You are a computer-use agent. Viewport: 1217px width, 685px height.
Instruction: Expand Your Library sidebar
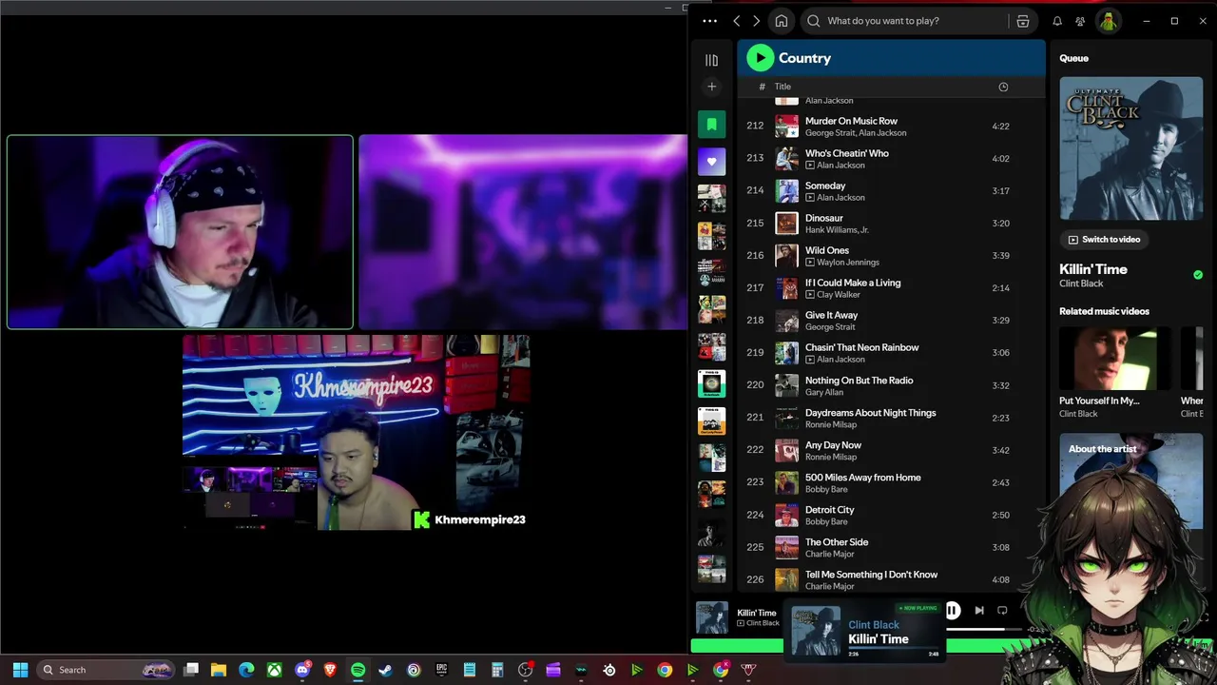[x=711, y=60]
